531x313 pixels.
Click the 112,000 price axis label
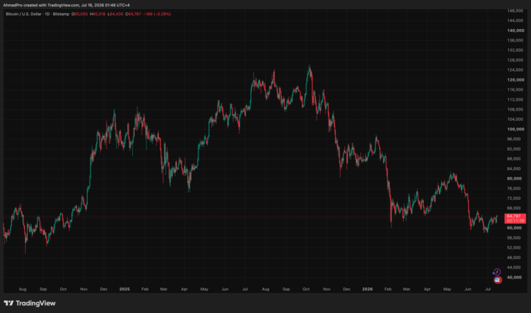point(515,99)
